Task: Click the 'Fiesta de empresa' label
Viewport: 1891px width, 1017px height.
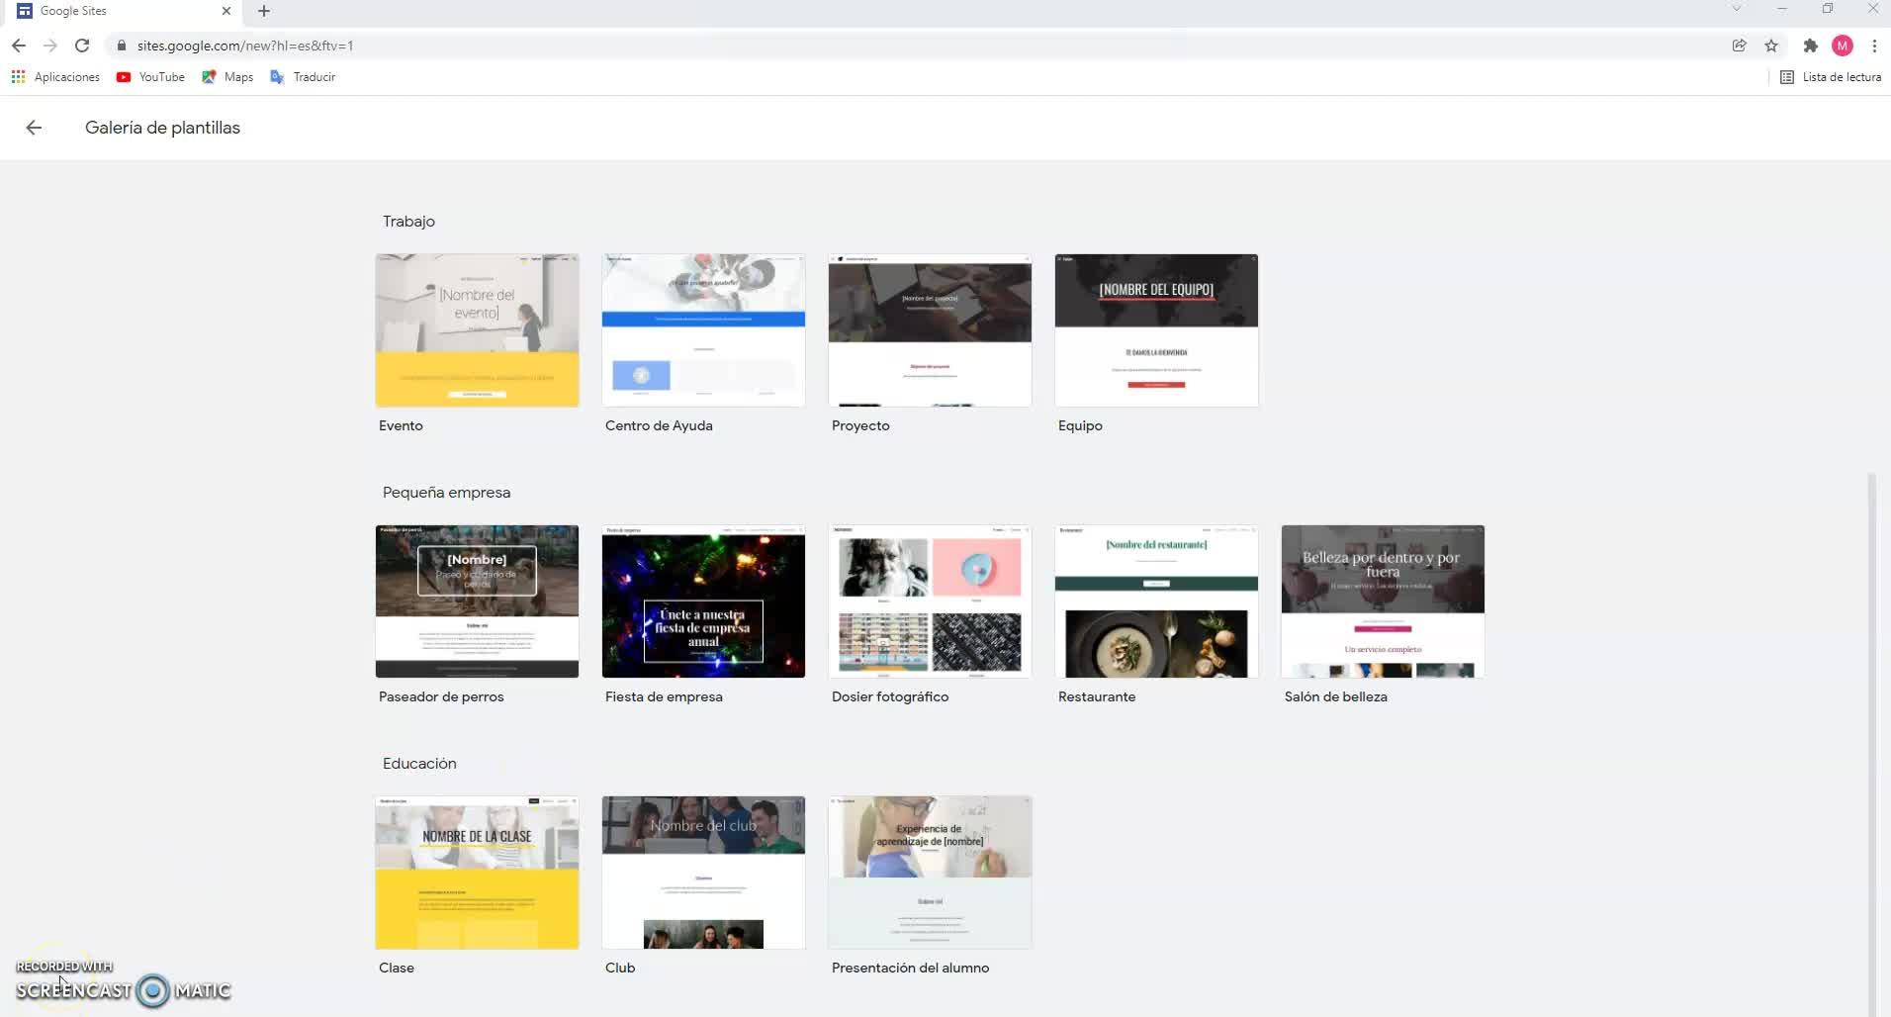Action: click(x=664, y=696)
